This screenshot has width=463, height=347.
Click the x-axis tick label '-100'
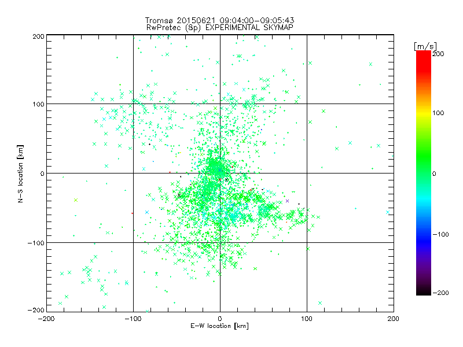pos(133,319)
